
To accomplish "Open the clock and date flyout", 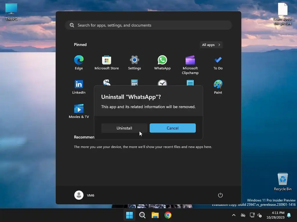I will pos(276,215).
